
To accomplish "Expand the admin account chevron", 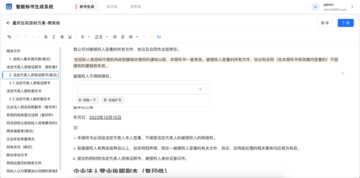I will point(352,7).
